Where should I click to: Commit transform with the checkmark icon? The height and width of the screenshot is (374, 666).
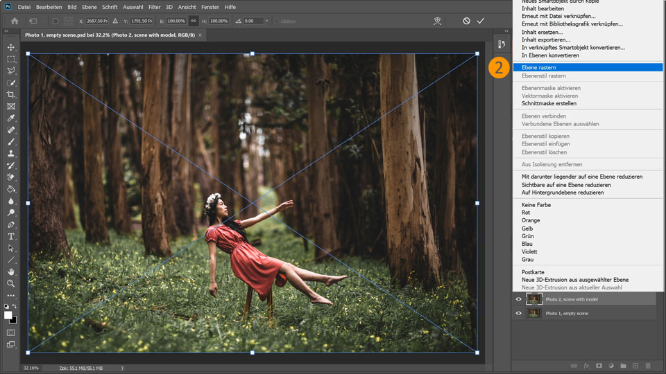(480, 21)
